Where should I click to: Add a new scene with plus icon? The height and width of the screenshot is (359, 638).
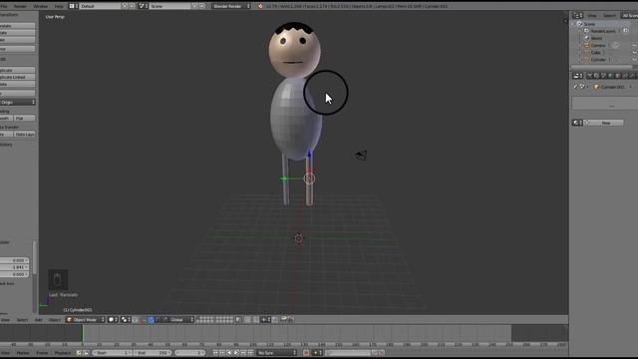coord(194,6)
